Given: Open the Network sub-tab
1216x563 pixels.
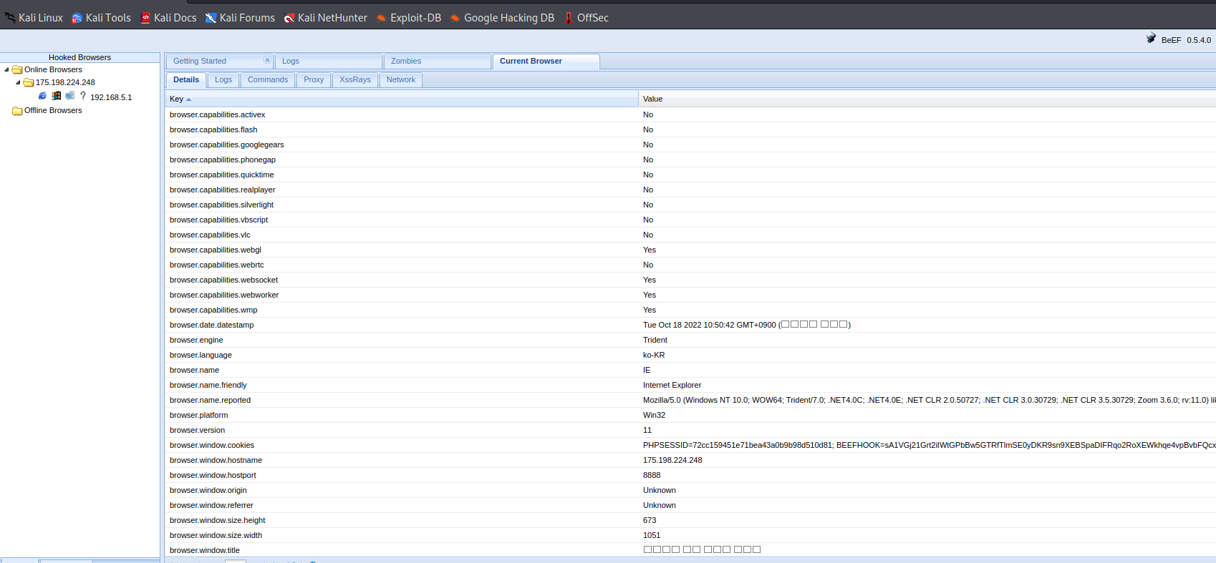Looking at the screenshot, I should tap(401, 80).
